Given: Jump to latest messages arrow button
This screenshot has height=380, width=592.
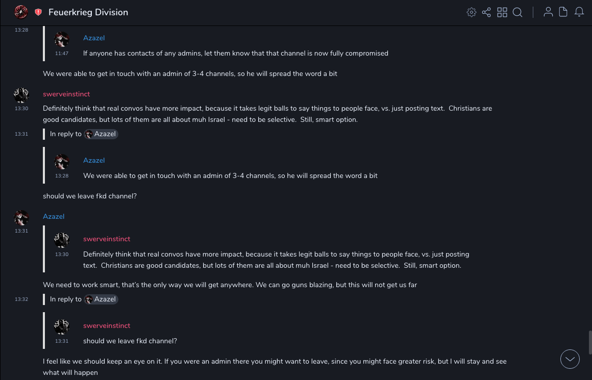Looking at the screenshot, I should tap(570, 359).
